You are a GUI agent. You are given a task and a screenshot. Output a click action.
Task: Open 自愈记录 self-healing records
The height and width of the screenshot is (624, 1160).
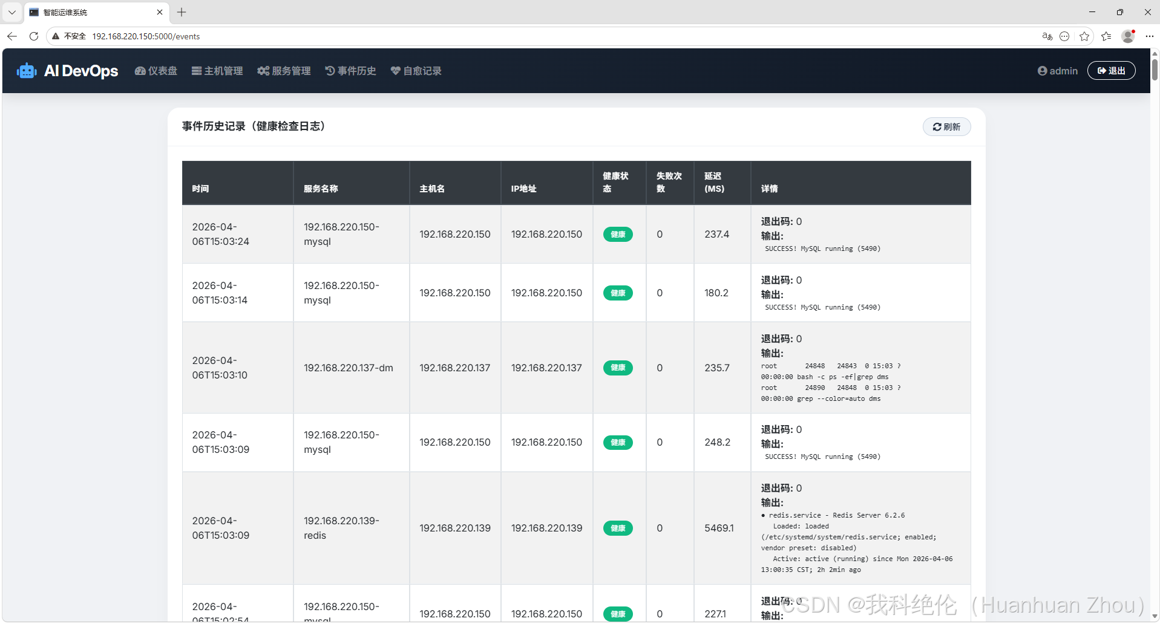click(416, 71)
